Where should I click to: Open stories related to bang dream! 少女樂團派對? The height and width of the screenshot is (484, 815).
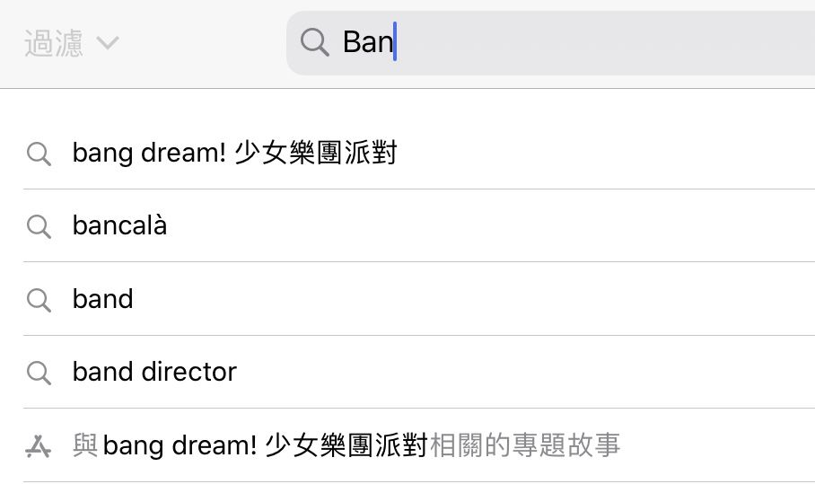(346, 445)
